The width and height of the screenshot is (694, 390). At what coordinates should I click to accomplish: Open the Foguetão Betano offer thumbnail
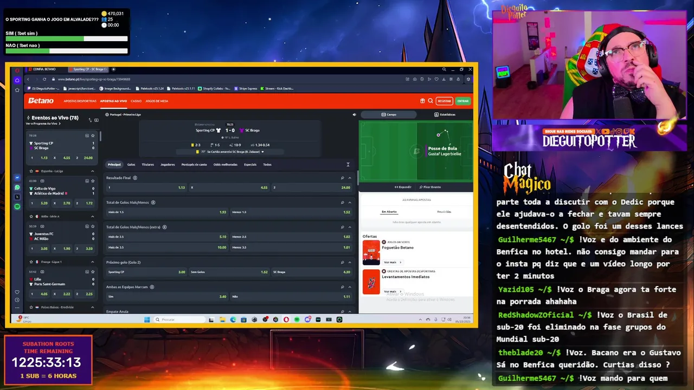[371, 252]
